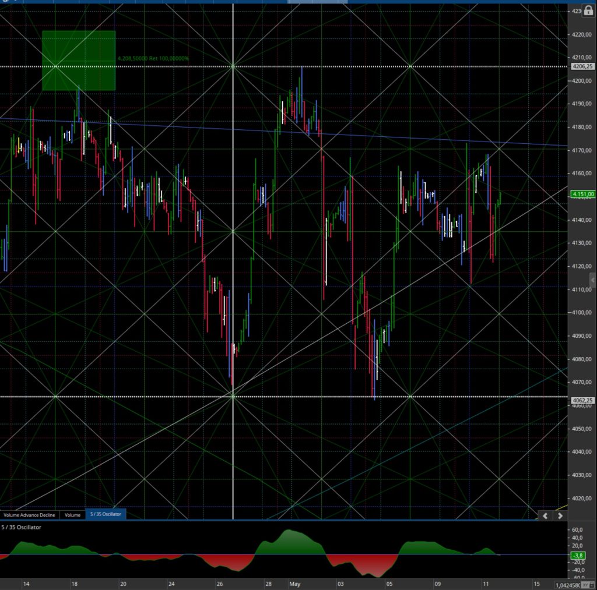Select the green shaded rectangle drawing
Viewport: 597px width, 590px height.
(x=79, y=61)
